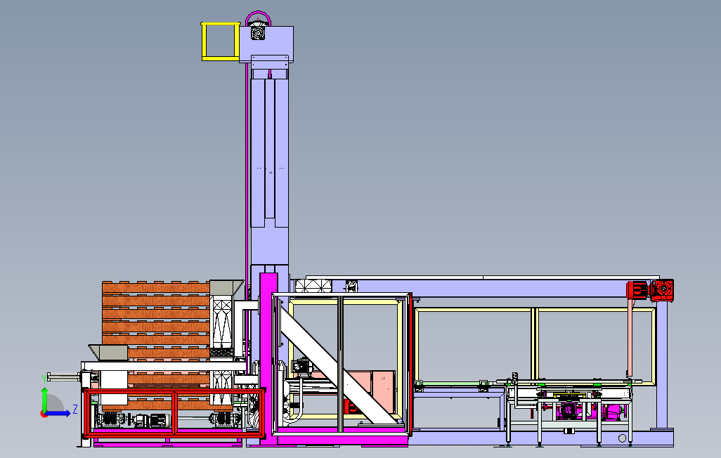Image resolution: width=721 pixels, height=458 pixels.
Task: Click the blue Z axis arrow of the triad
Action: (59, 414)
